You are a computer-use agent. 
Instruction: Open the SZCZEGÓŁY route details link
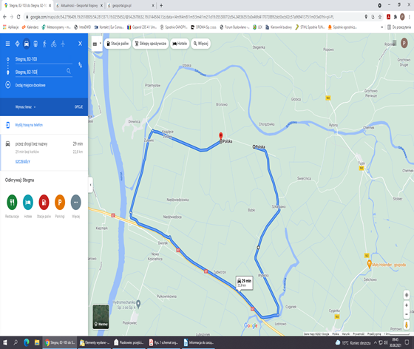(x=22, y=162)
